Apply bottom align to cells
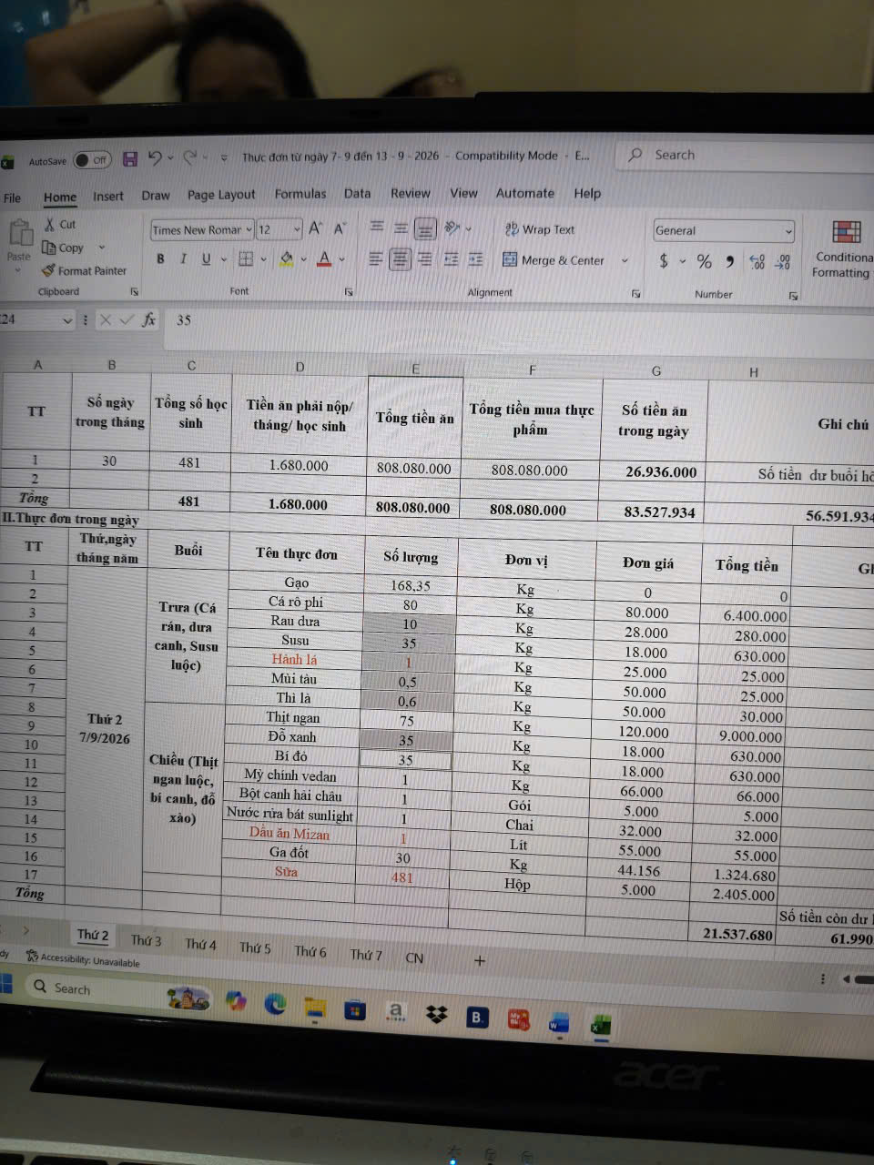This screenshot has height=1165, width=874. (425, 228)
